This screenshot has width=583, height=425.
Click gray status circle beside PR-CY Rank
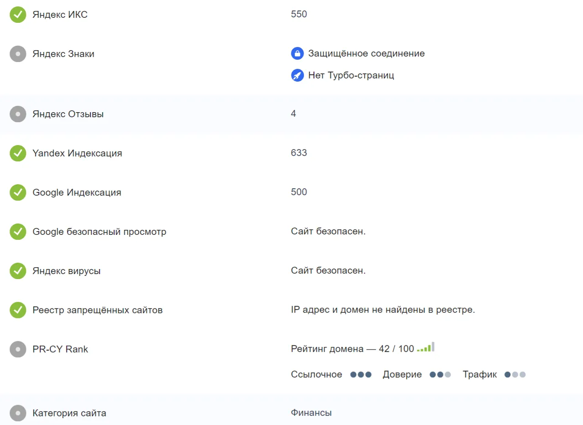click(x=18, y=349)
